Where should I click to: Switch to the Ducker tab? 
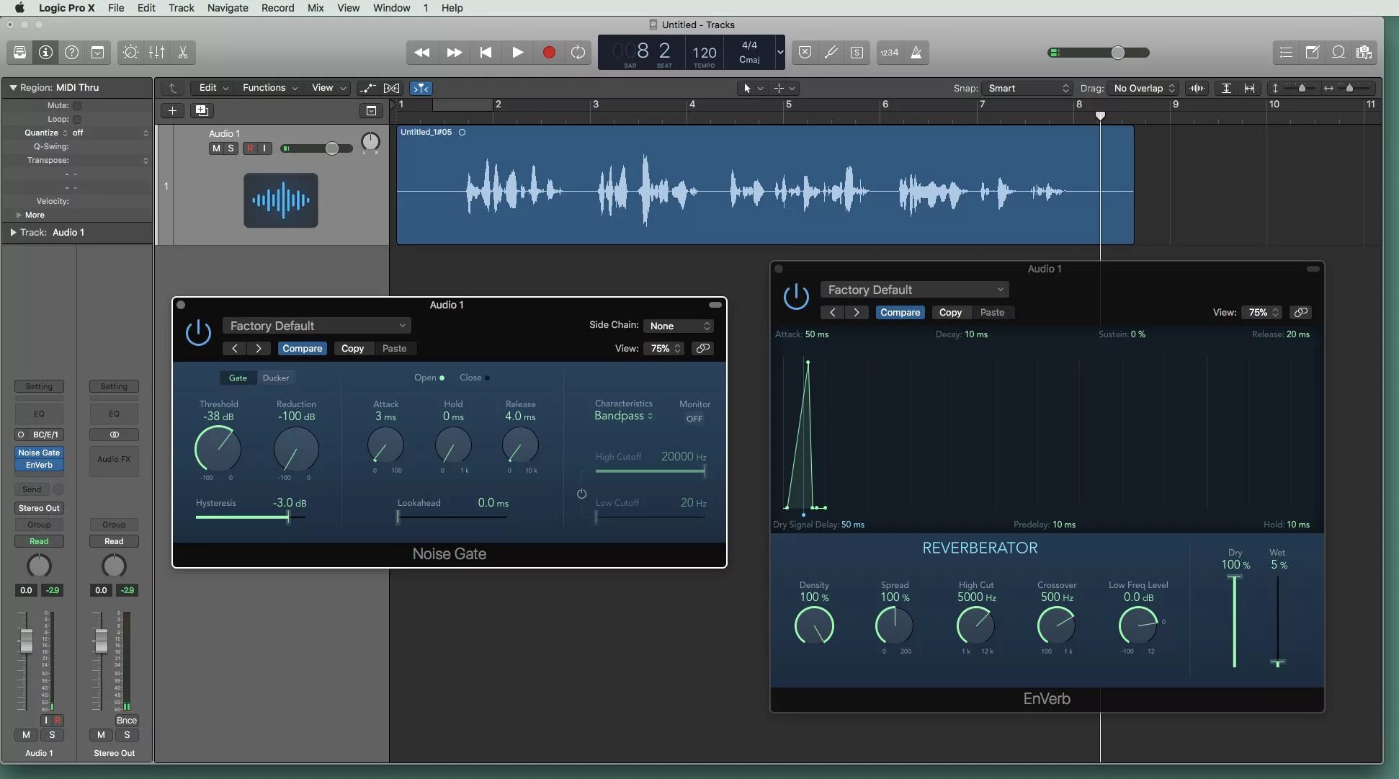275,378
